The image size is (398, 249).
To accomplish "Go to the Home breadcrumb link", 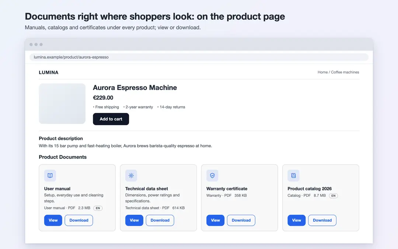I will click(322, 72).
